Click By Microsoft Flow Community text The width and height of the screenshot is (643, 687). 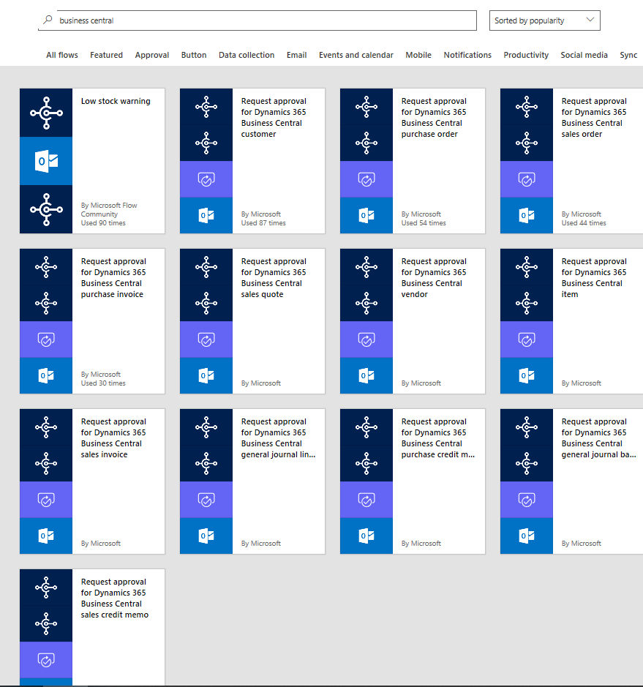(x=109, y=210)
